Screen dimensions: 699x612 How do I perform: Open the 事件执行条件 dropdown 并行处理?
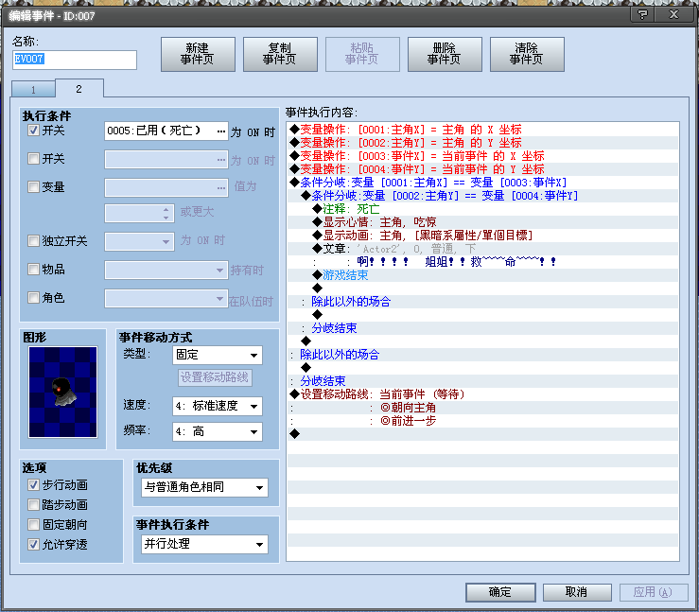point(204,544)
